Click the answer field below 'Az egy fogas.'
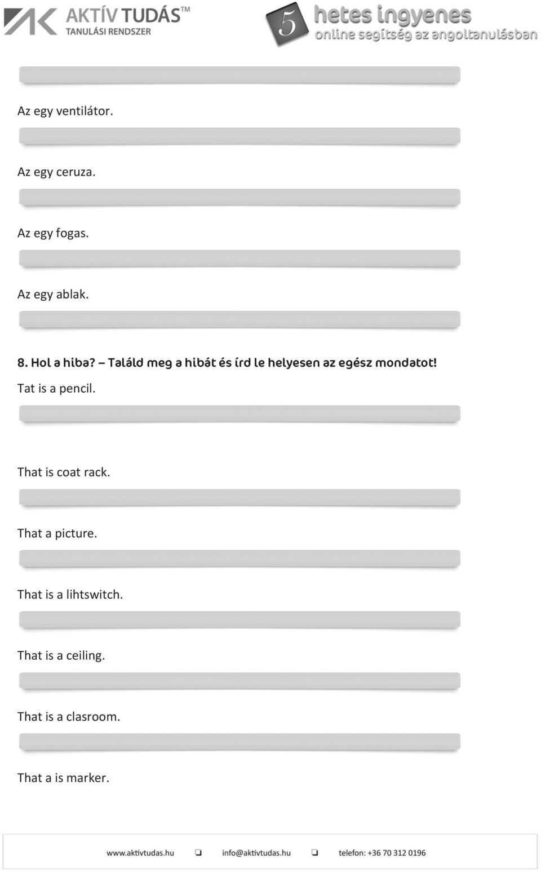This screenshot has width=541, height=872. [240, 258]
